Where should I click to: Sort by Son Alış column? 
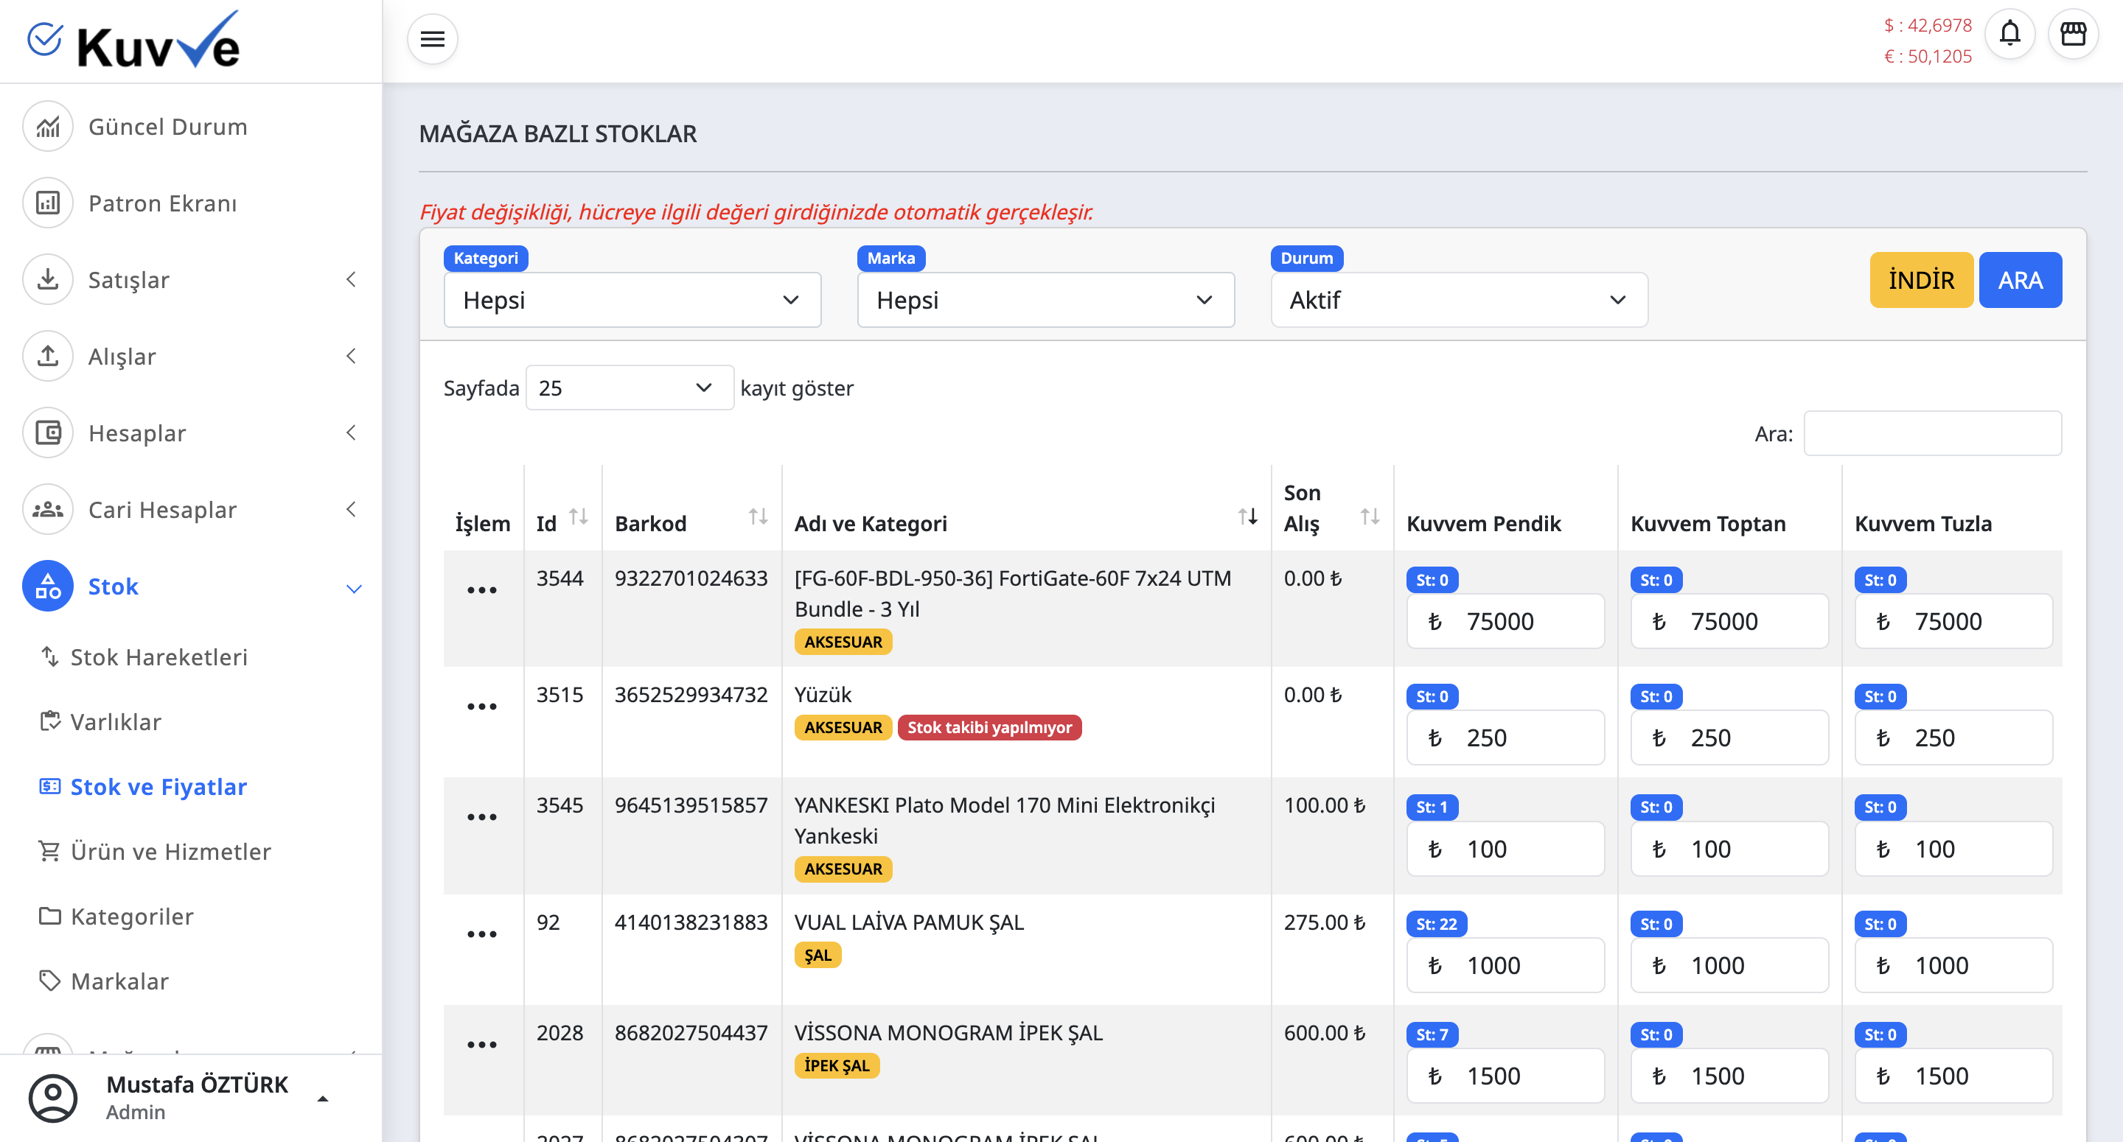(1369, 517)
